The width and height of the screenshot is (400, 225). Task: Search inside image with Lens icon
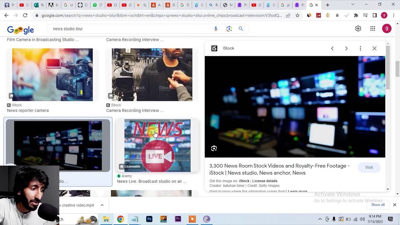tap(214, 148)
